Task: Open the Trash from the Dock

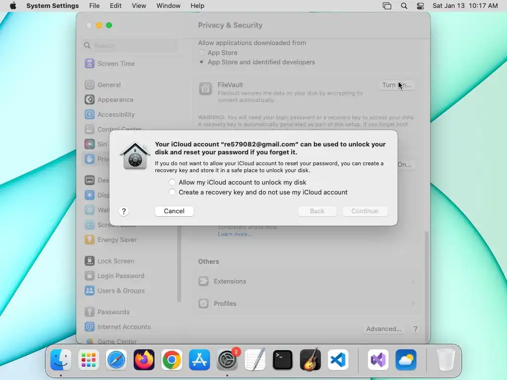Action: click(446, 360)
